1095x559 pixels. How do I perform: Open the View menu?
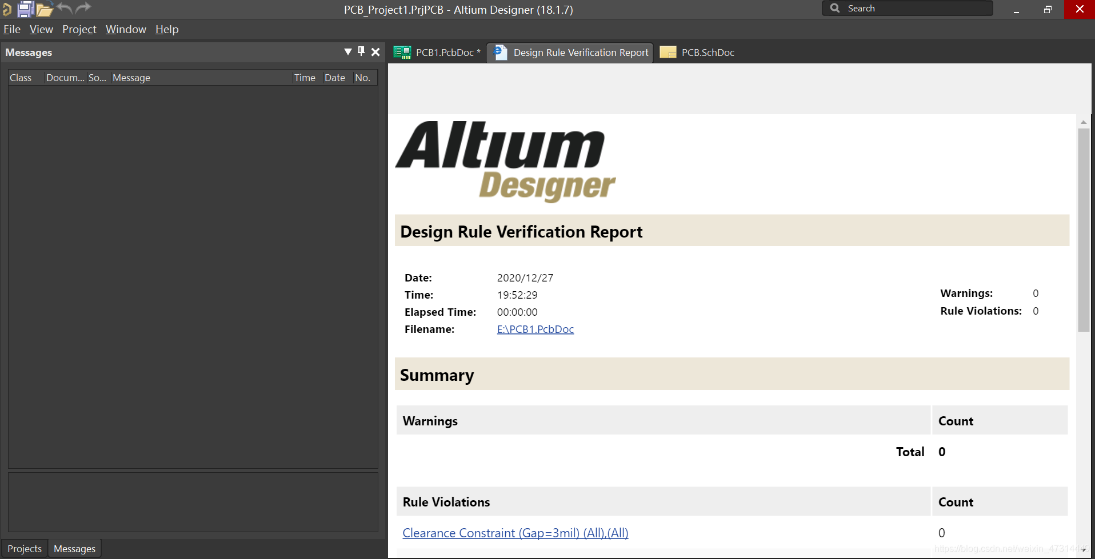point(41,29)
